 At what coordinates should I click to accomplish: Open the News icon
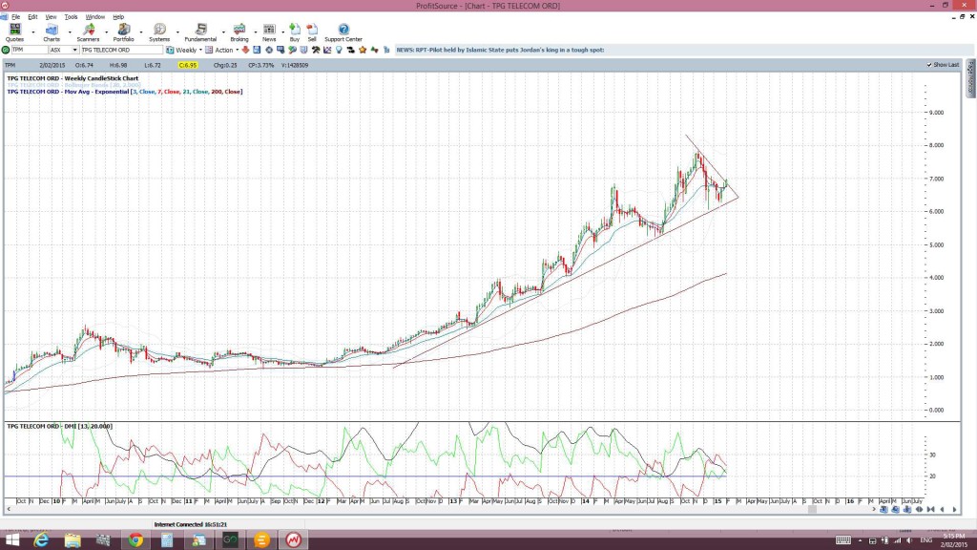(x=269, y=30)
